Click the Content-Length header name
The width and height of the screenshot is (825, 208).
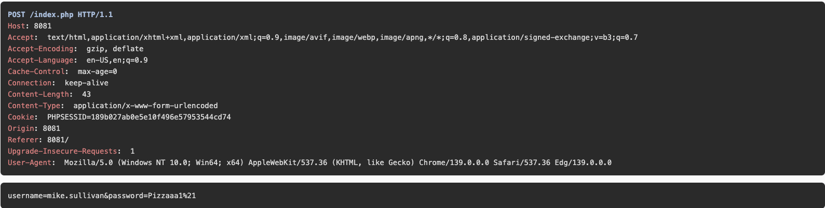click(38, 94)
